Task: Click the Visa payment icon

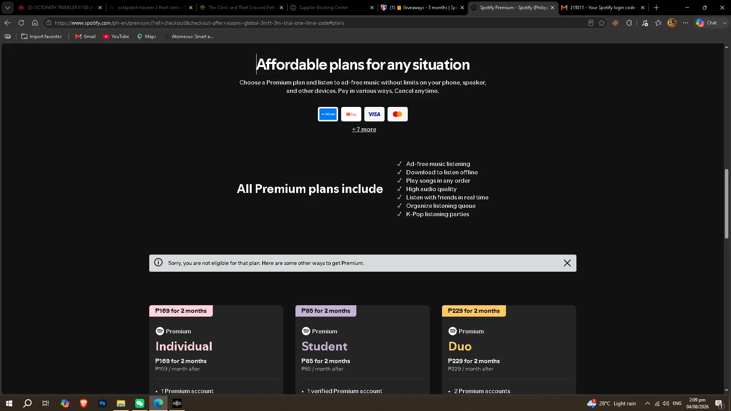Action: pos(374,114)
